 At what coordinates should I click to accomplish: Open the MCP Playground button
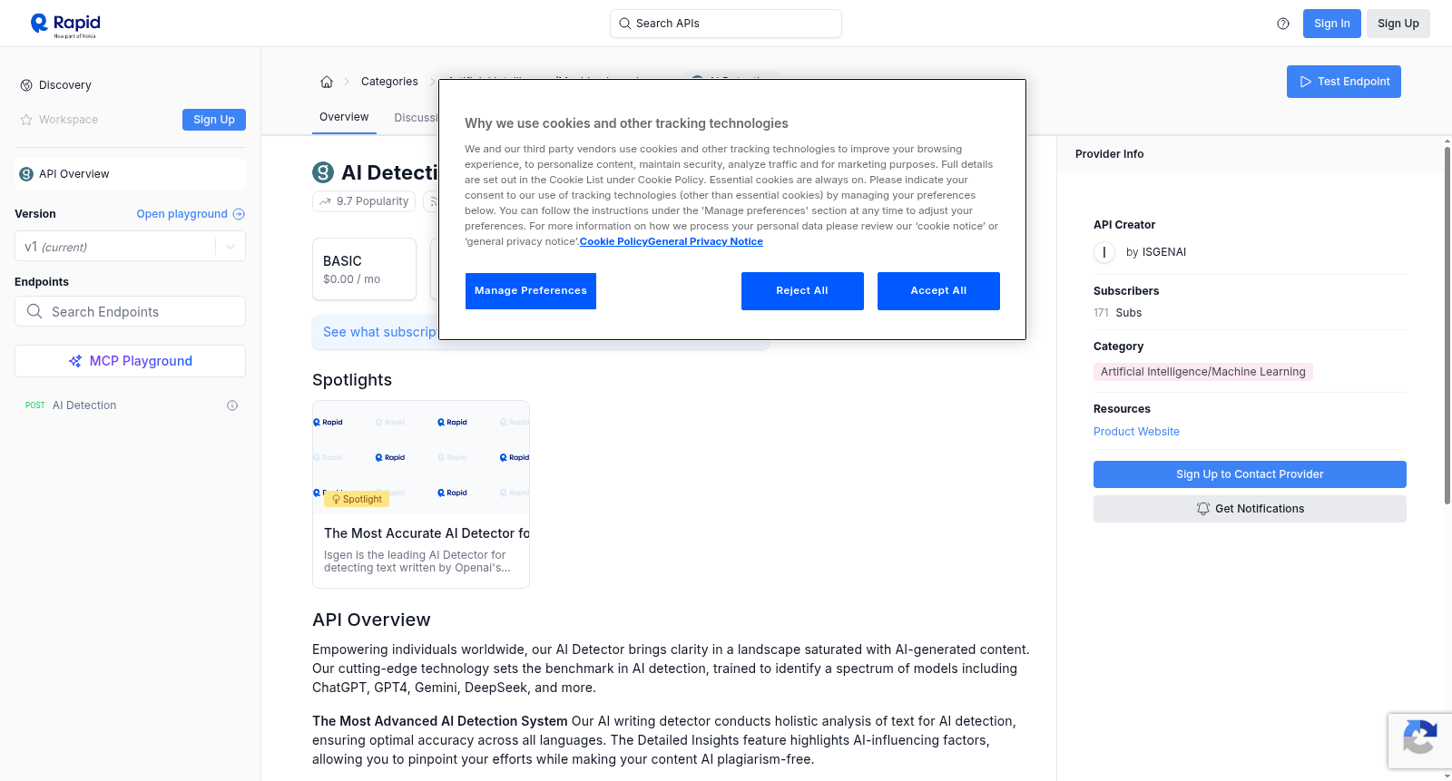[x=130, y=361]
